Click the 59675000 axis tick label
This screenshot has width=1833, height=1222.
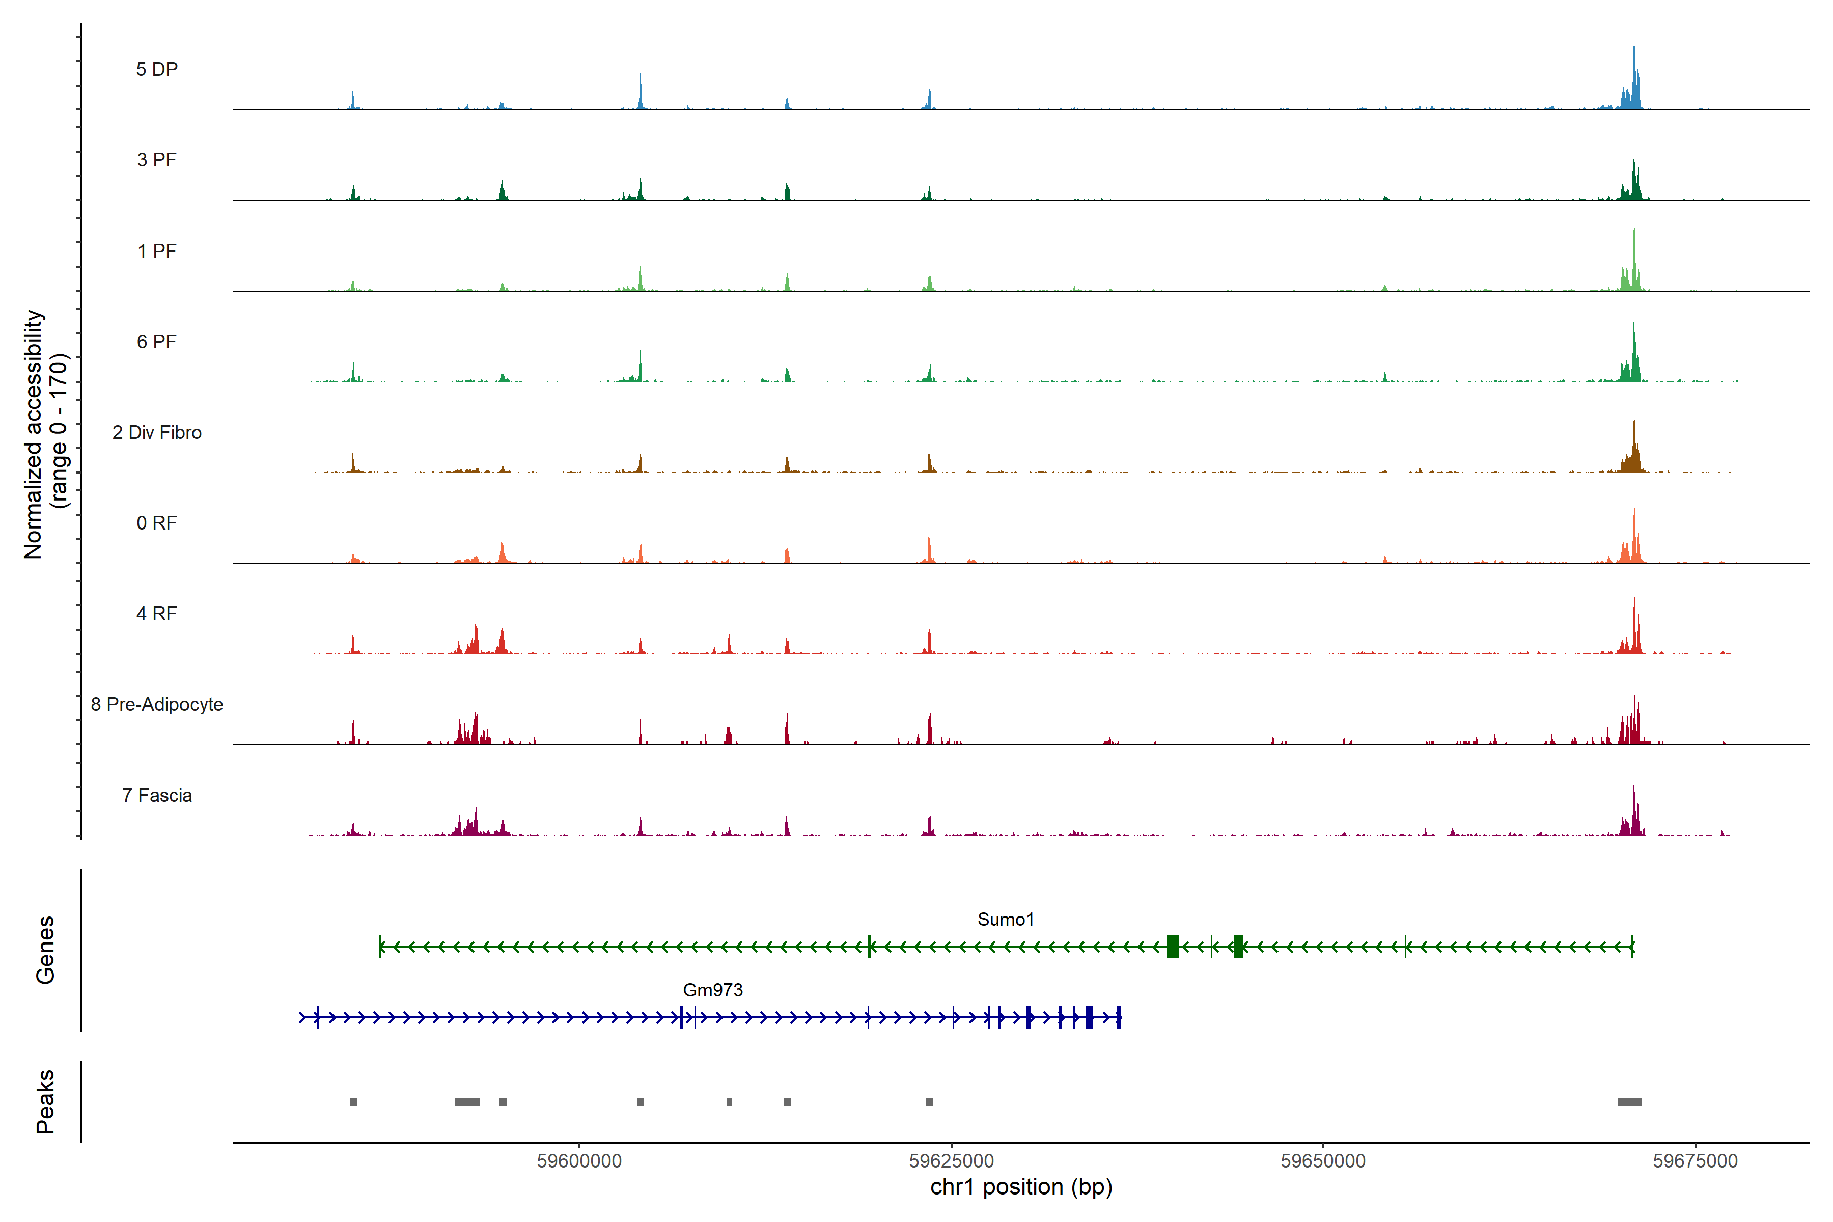1695,1161
